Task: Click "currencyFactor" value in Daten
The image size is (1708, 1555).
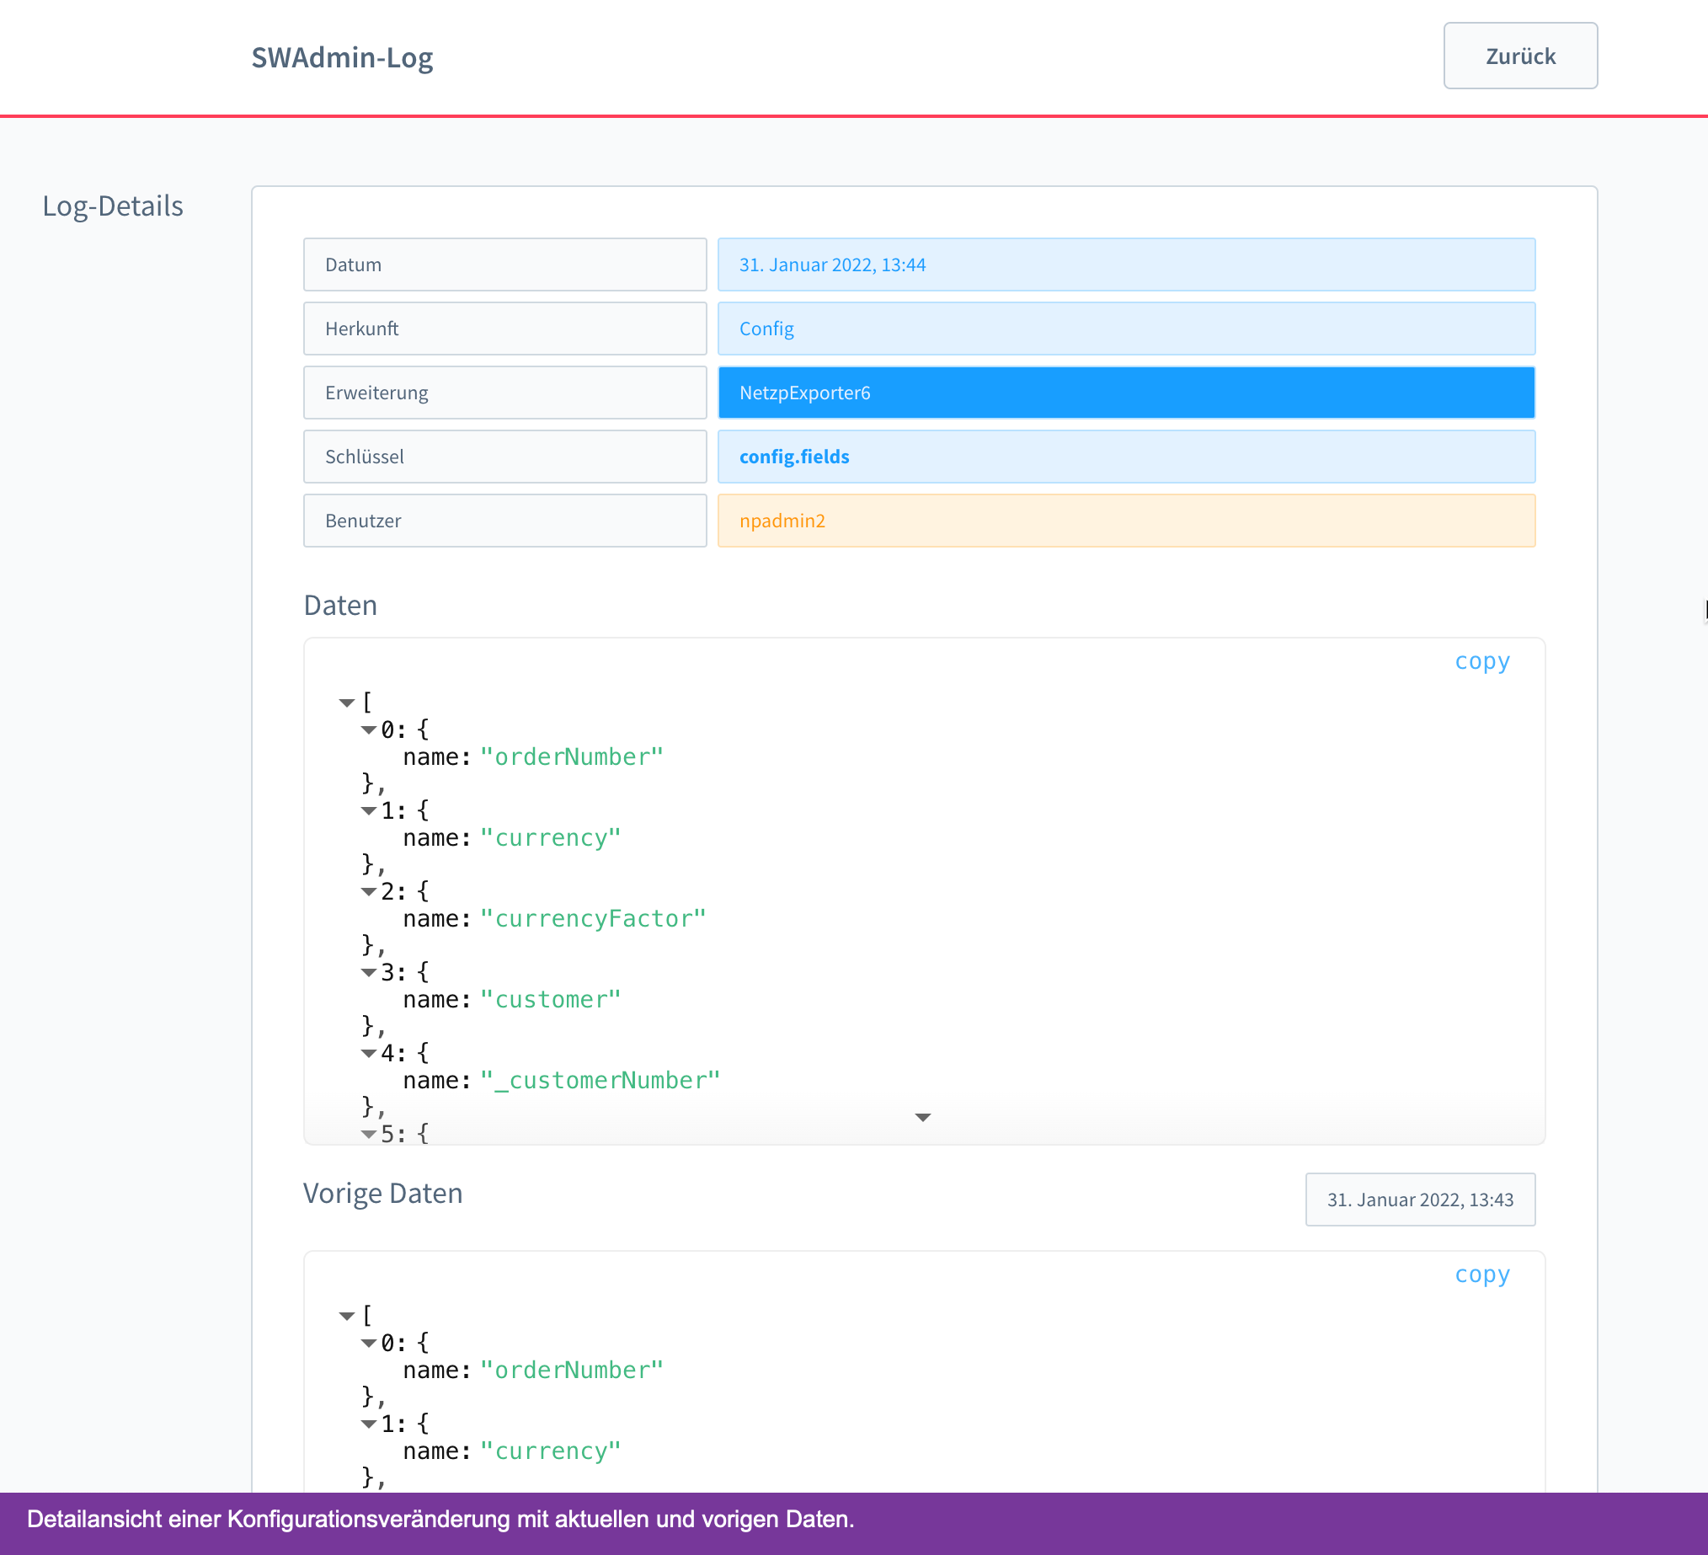Action: point(593,918)
